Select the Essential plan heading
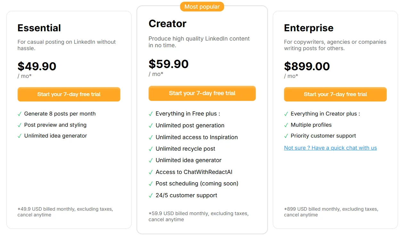The image size is (406, 240). 39,28
